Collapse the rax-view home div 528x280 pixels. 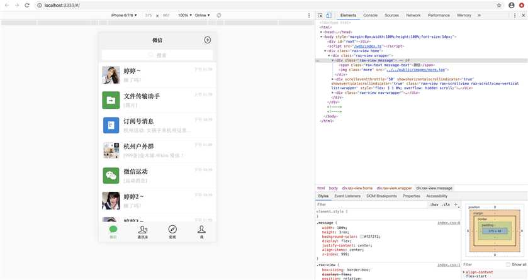(x=325, y=51)
